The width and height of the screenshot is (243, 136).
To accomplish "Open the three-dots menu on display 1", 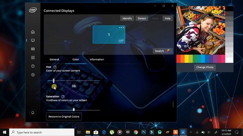I will point(121,28).
